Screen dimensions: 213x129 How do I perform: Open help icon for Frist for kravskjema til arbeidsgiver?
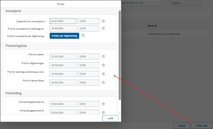point(104,28)
